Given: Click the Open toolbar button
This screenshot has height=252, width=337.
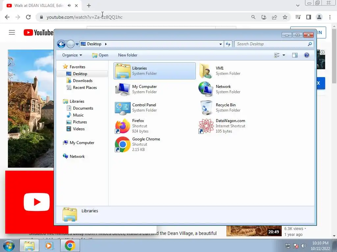Looking at the screenshot, I should pyautogui.click(x=100, y=55).
